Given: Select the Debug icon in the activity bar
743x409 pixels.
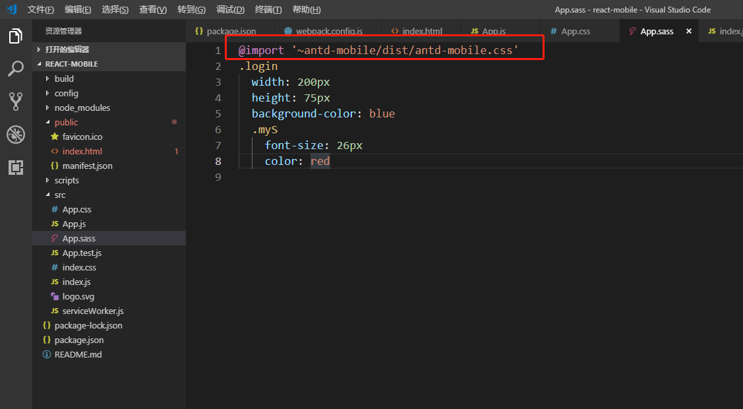Looking at the screenshot, I should (x=16, y=135).
